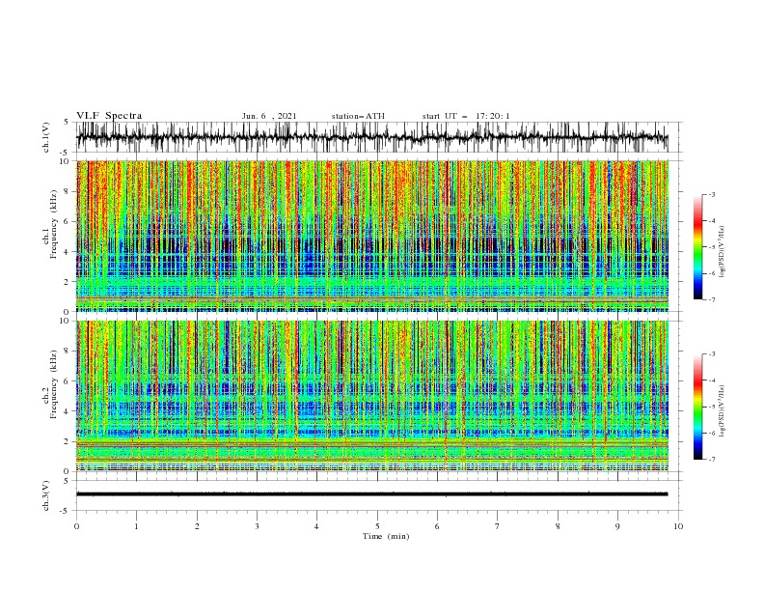Click the ch.3 flat voltage trace
The height and width of the screenshot is (591, 764).
[372, 494]
